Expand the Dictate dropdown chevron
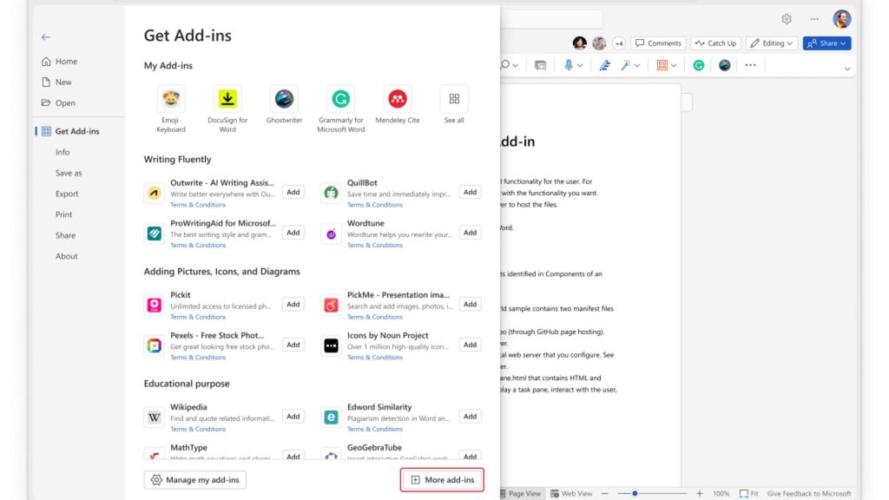 pyautogui.click(x=580, y=64)
